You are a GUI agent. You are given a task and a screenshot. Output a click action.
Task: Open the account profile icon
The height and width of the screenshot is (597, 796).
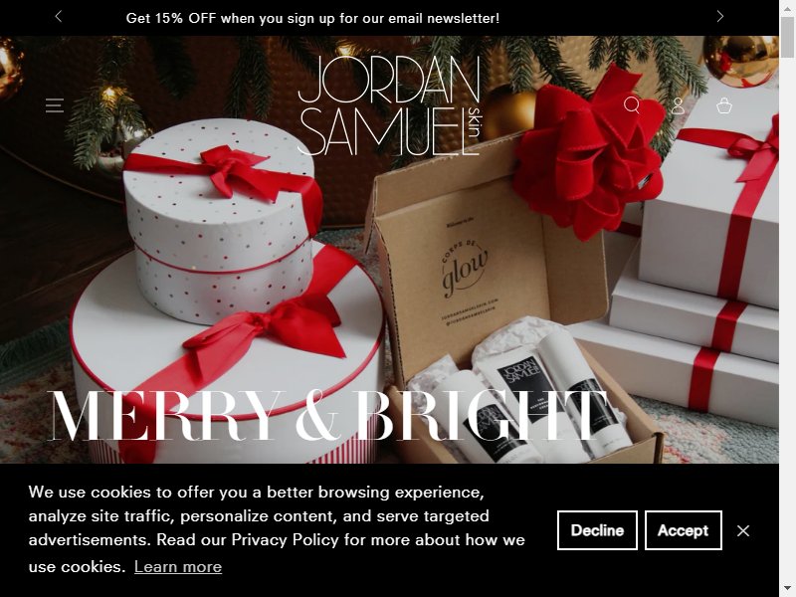click(x=678, y=105)
